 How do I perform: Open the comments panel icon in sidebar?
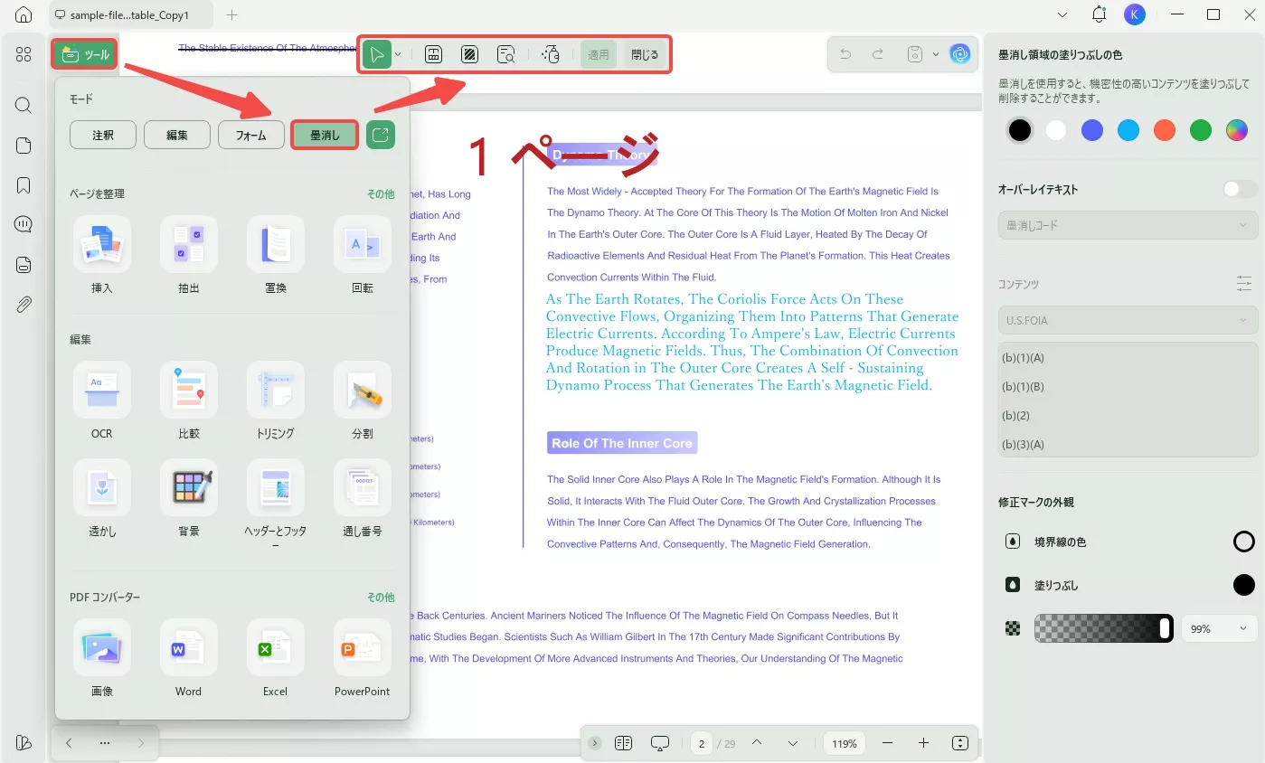(24, 225)
